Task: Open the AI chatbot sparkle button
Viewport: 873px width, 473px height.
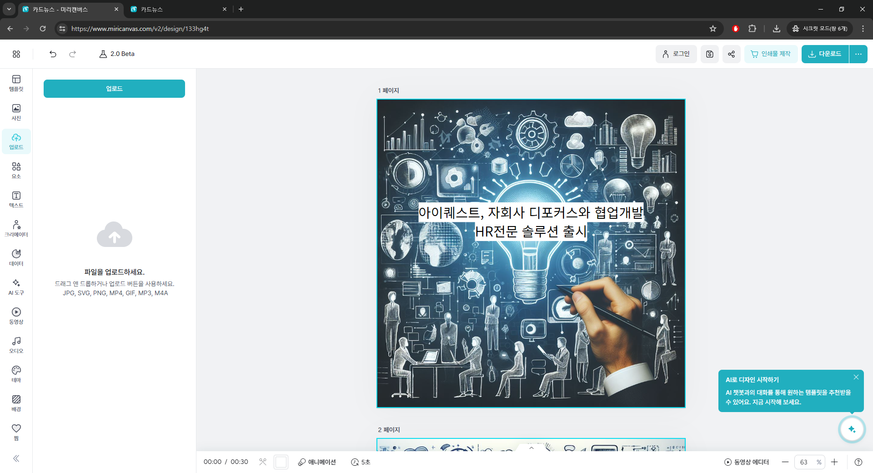Action: click(x=852, y=429)
